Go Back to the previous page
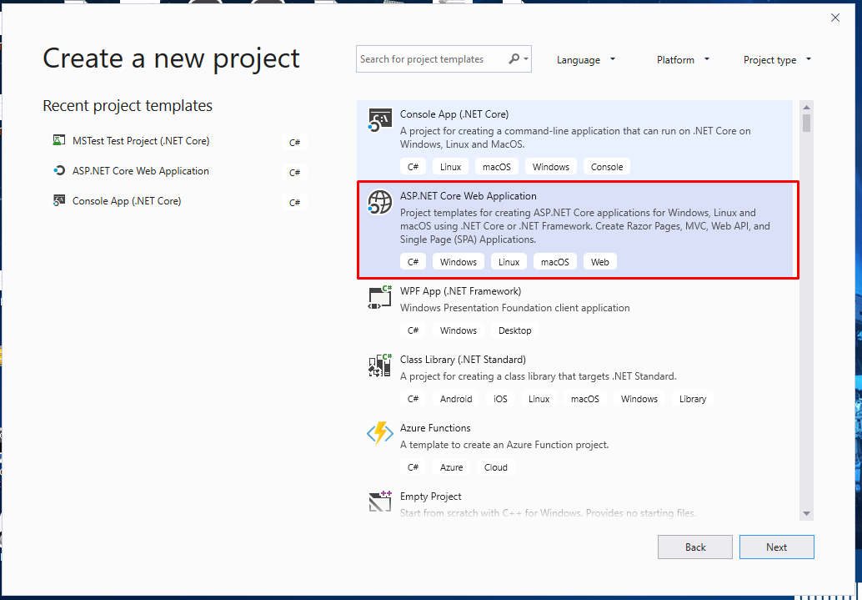The height and width of the screenshot is (600, 862). 695,547
